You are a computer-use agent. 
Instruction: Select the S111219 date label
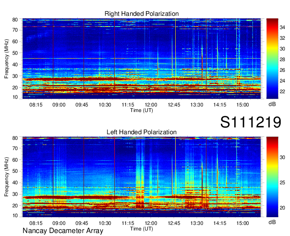pyautogui.click(x=251, y=122)
